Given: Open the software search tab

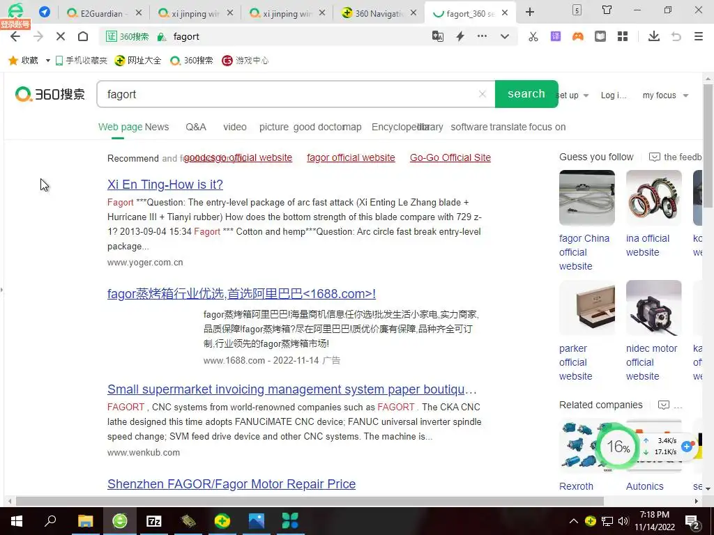Looking at the screenshot, I should [x=469, y=127].
